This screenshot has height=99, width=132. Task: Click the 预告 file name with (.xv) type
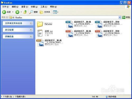click(x=113, y=23)
